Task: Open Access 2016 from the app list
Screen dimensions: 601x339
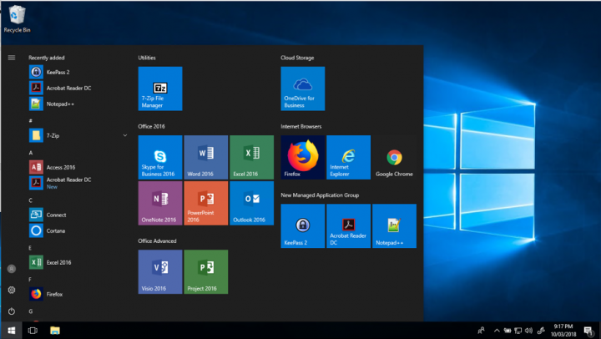Action: 60,167
